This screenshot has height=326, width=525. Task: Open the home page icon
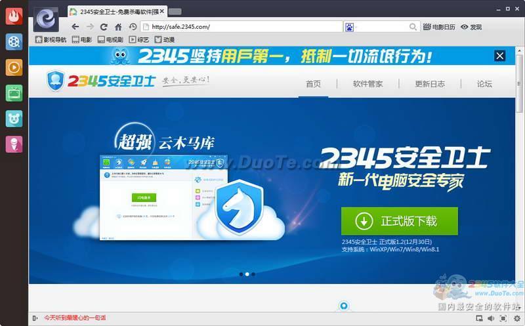coord(118,27)
